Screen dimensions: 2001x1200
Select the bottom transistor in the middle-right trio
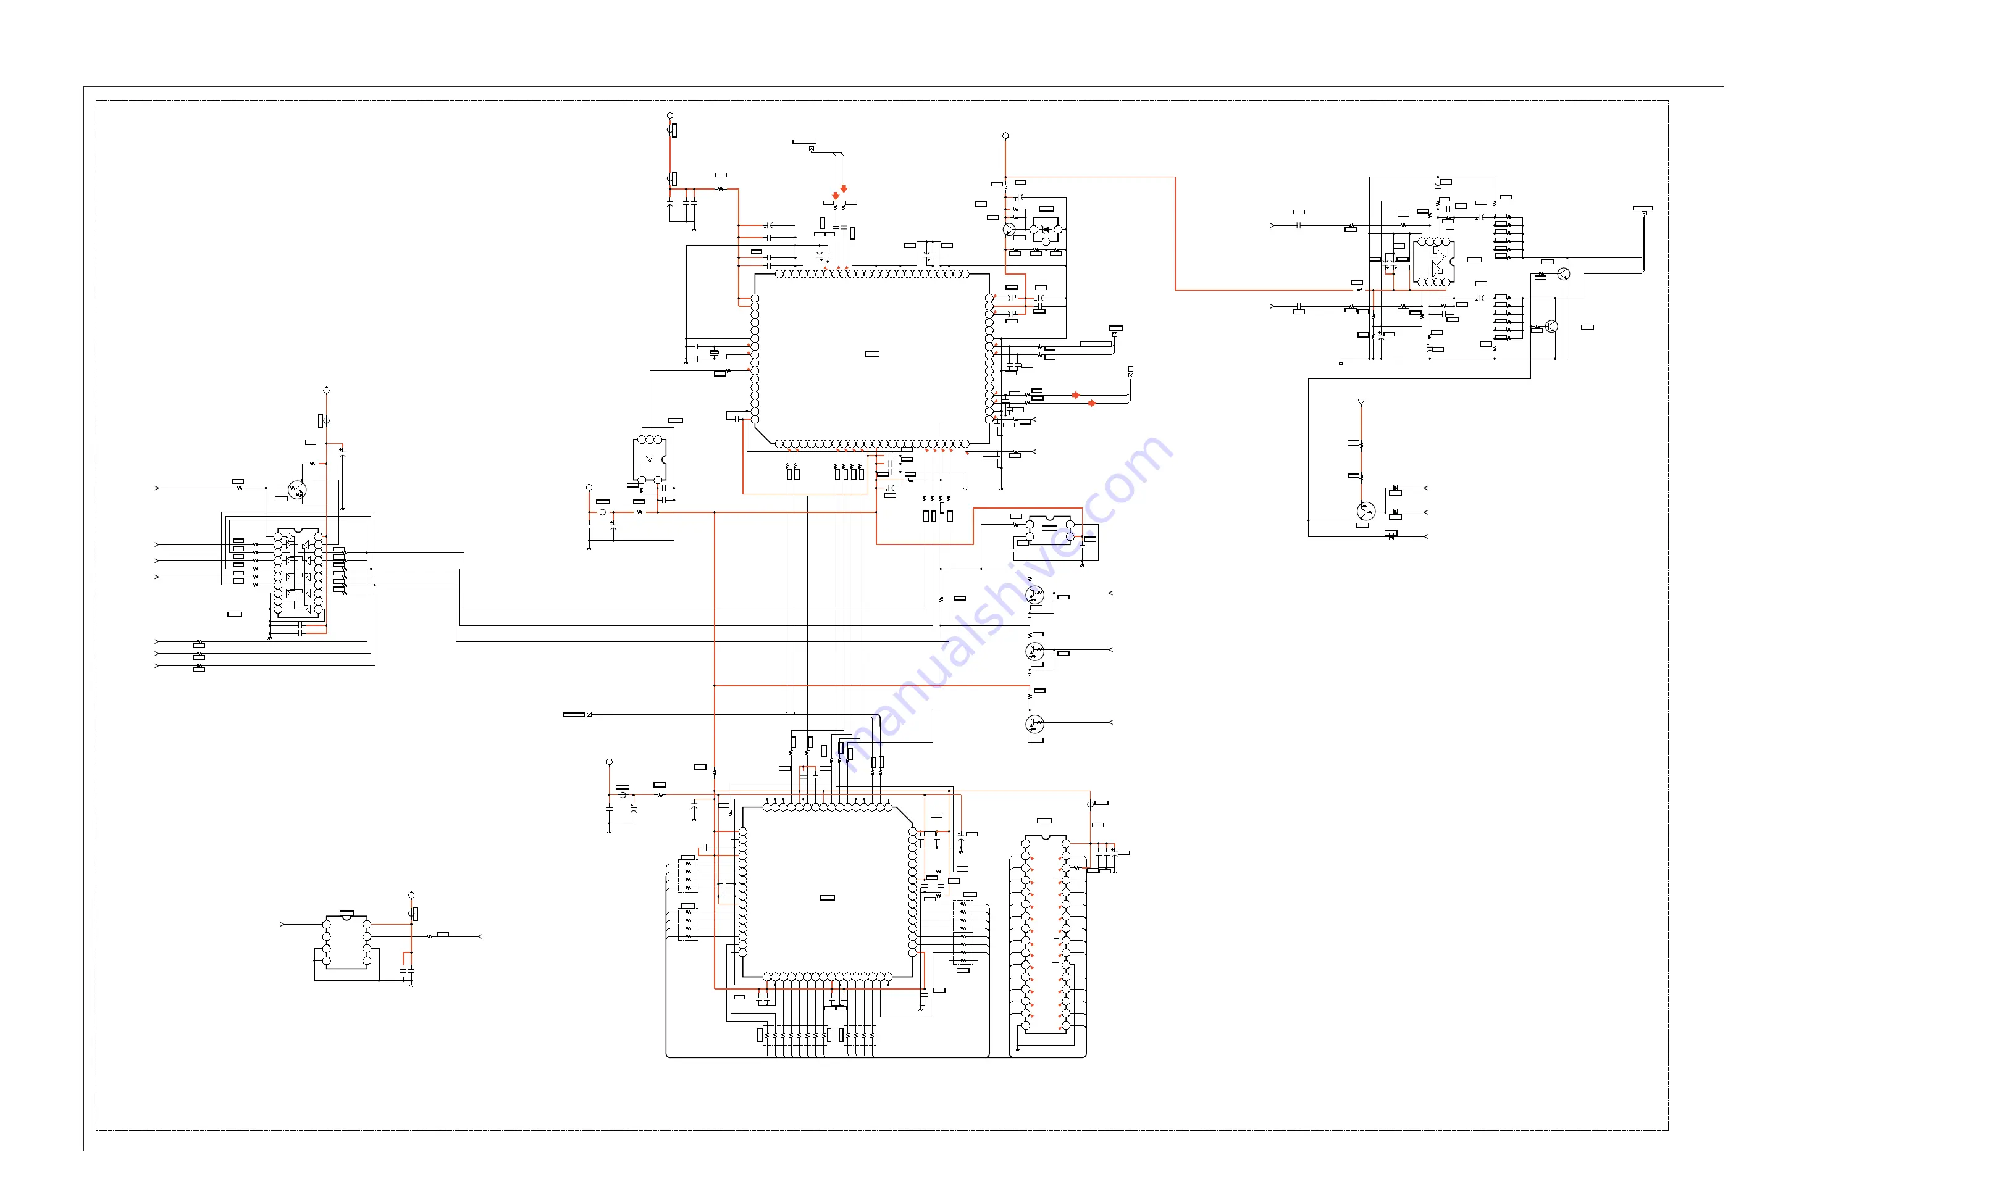point(1034,725)
